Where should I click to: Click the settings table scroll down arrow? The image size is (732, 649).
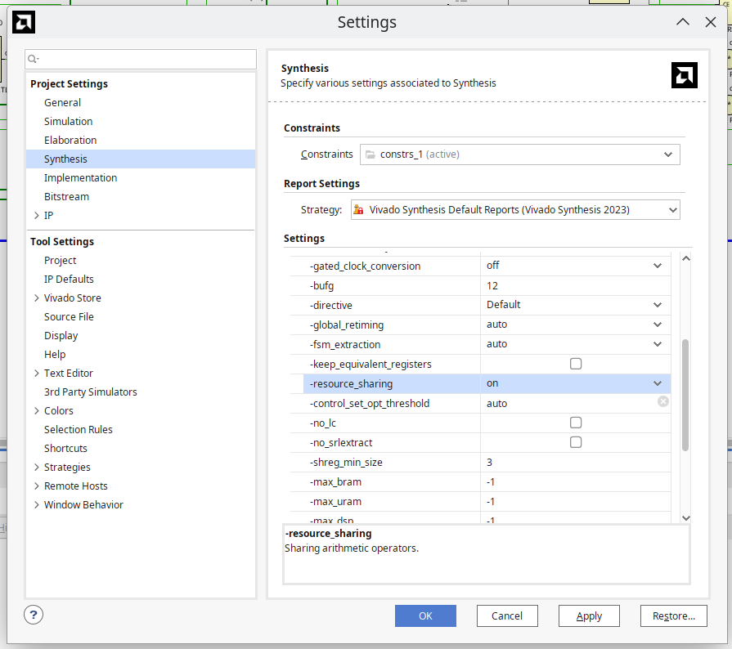(685, 517)
